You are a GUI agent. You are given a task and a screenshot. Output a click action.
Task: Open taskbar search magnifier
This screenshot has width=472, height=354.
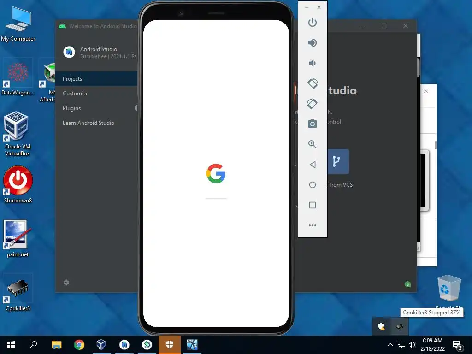[x=33, y=345]
